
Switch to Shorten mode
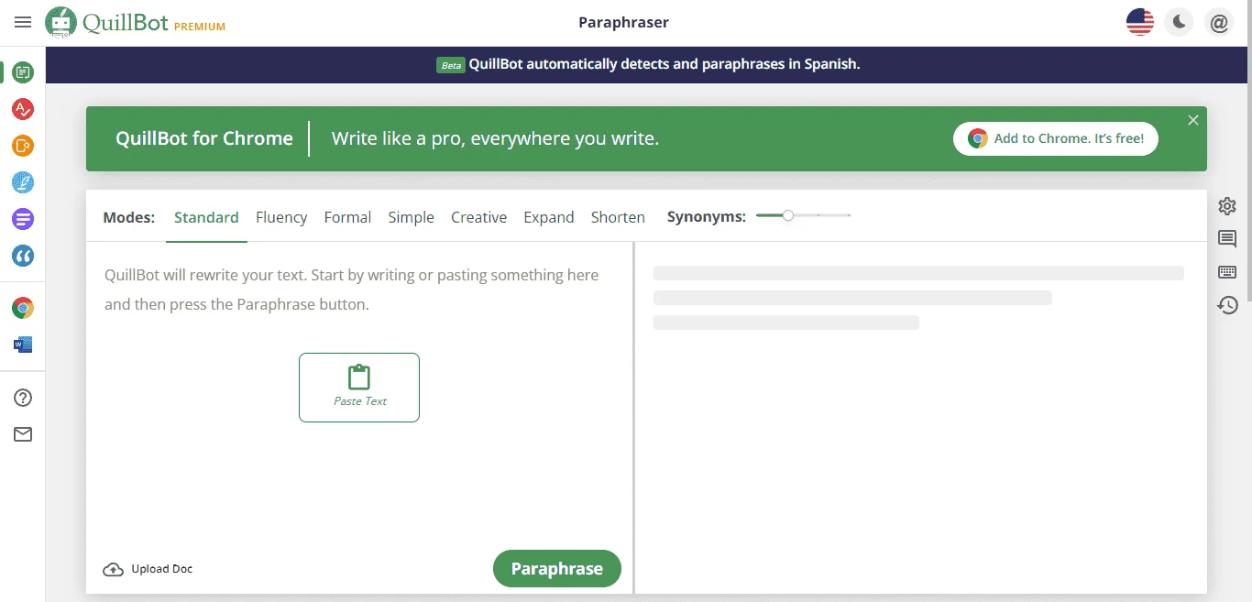(618, 217)
